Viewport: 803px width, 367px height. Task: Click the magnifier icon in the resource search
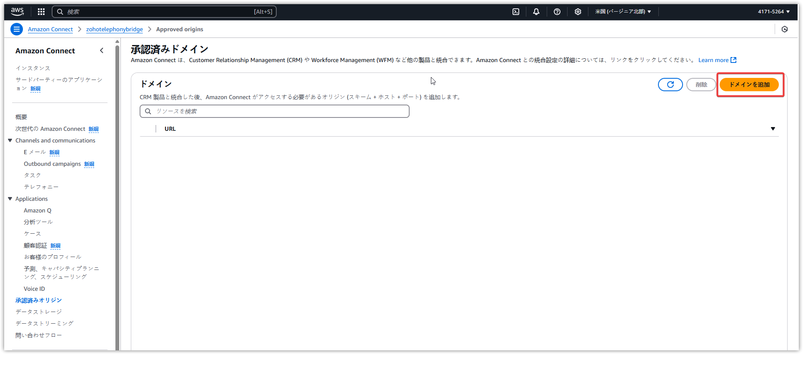coord(148,111)
